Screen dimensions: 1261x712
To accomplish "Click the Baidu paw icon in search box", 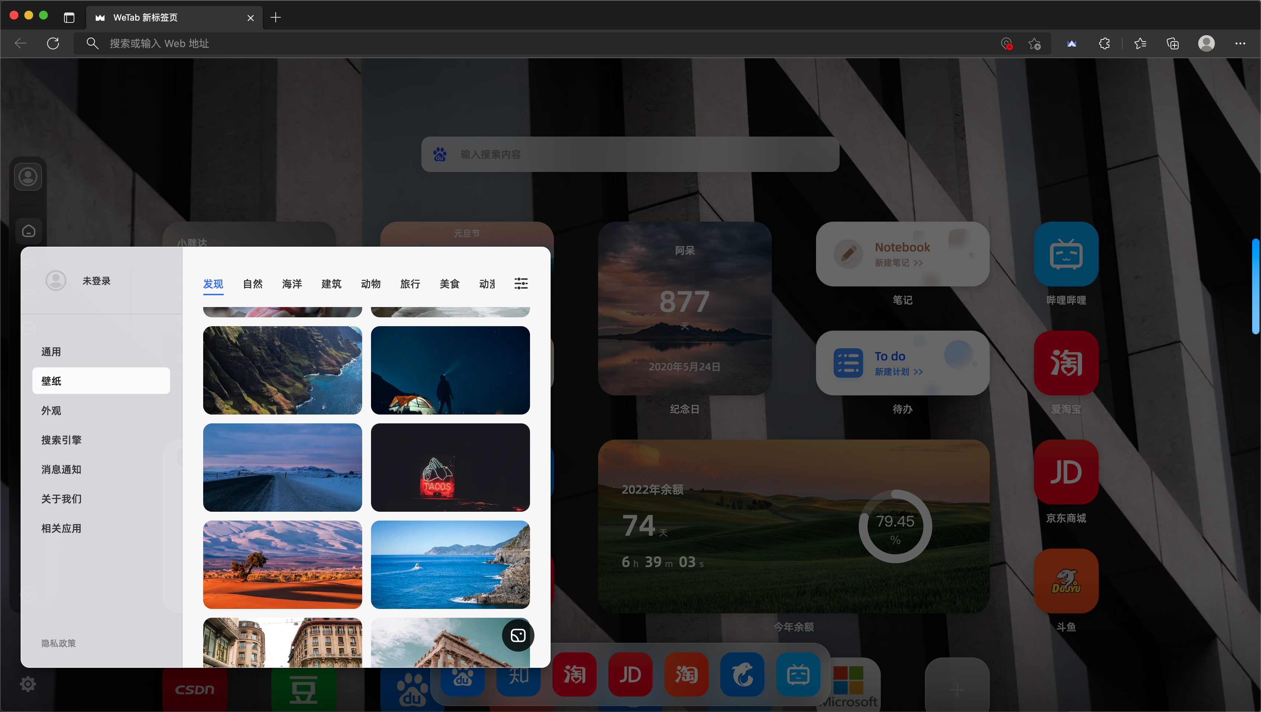I will pyautogui.click(x=439, y=154).
